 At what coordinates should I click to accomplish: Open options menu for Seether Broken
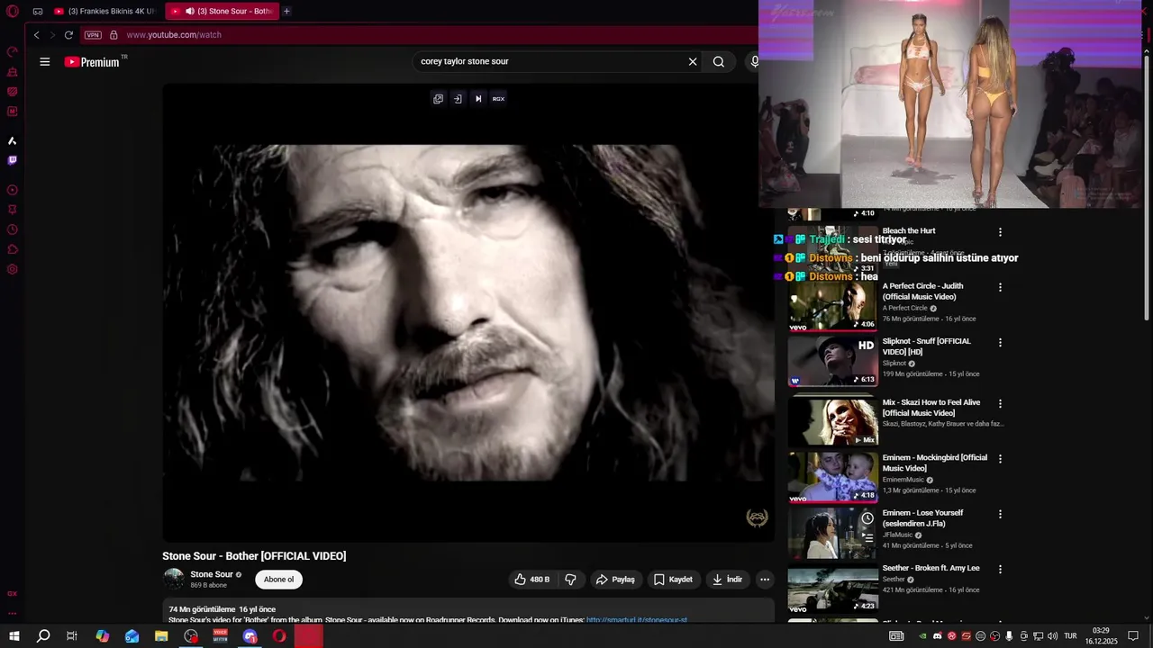(1000, 570)
